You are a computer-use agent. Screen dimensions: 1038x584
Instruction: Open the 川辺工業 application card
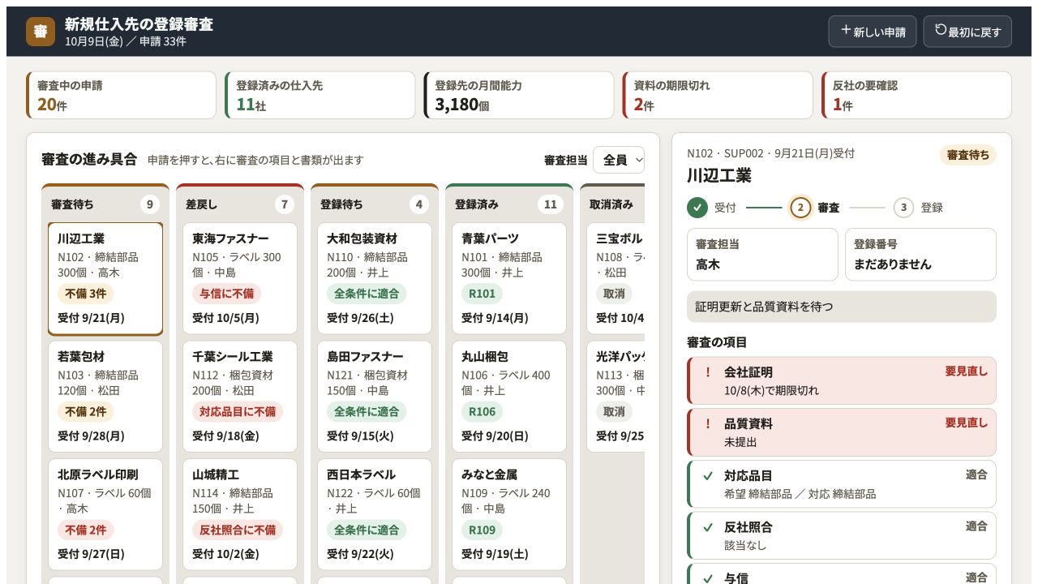[x=105, y=278]
